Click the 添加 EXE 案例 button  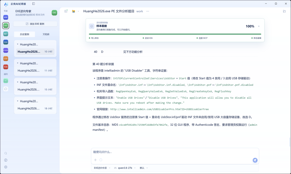(35, 24)
